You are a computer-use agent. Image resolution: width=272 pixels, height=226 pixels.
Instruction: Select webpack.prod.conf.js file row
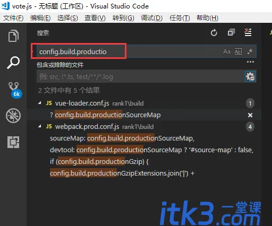[x=144, y=126]
